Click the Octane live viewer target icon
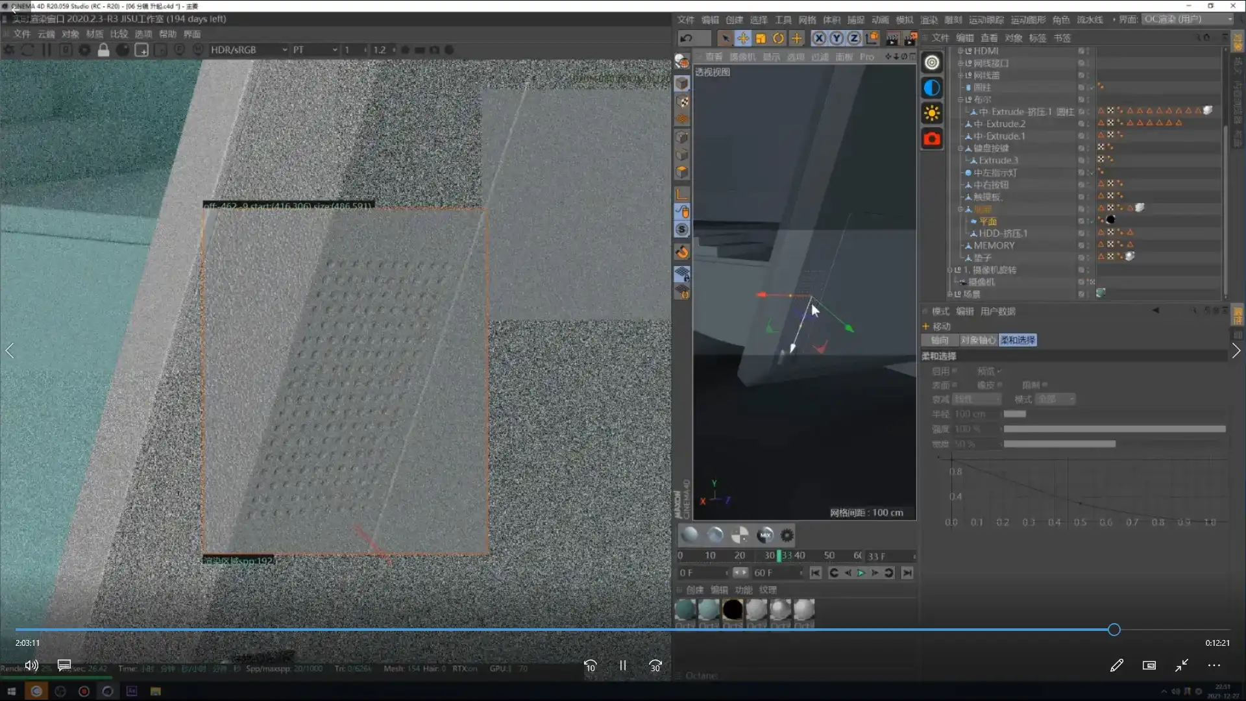 [x=932, y=62]
